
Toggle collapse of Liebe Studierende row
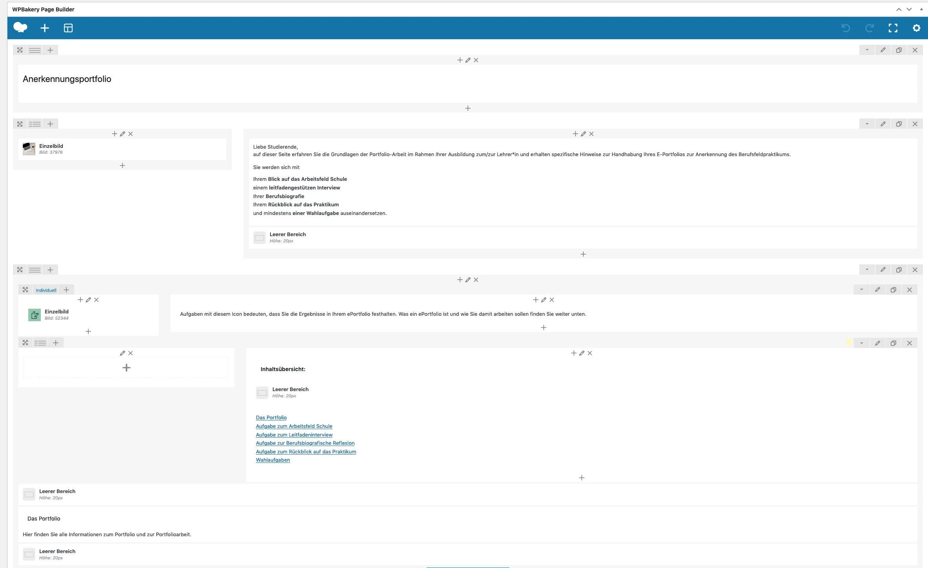coord(867,124)
